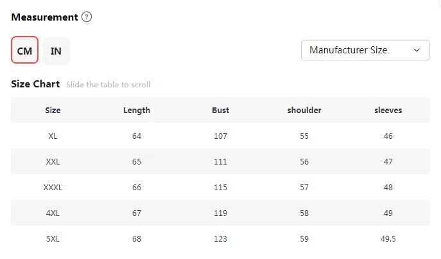Switch measurement unit to CM
Screen dimensions: 441x259
point(25,51)
